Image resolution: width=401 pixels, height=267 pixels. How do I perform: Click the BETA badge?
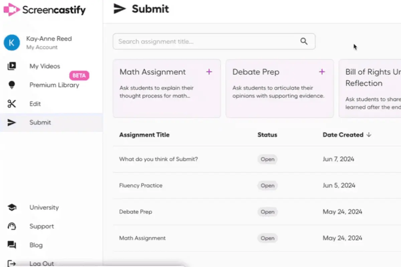[x=79, y=75]
